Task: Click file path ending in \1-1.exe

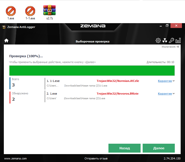Action: (77, 86)
